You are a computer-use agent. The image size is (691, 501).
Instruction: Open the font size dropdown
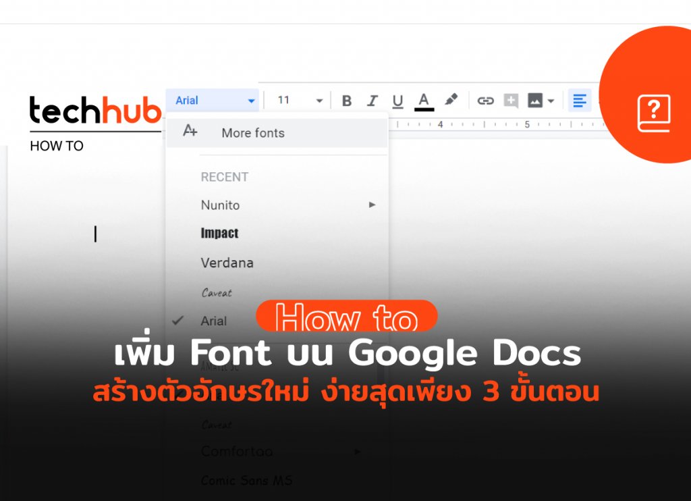coord(297,100)
